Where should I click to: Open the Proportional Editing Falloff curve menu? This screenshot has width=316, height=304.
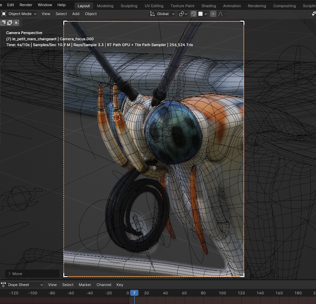click(x=222, y=14)
